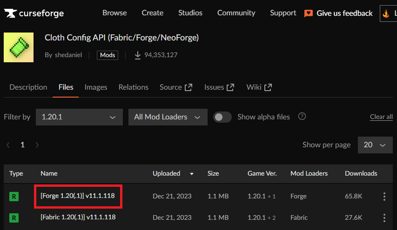
Task: Open the three-dot menu for Forge file
Action: point(384,197)
